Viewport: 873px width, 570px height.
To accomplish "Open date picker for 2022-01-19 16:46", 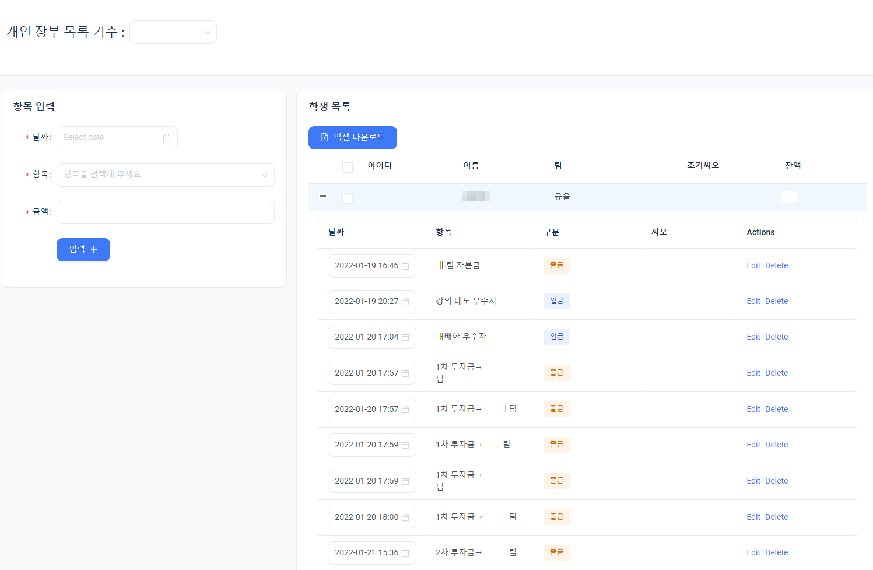I will click(372, 266).
